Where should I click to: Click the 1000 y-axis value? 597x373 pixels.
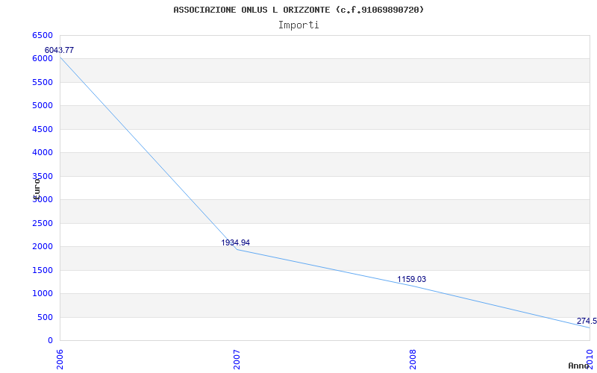43,294
